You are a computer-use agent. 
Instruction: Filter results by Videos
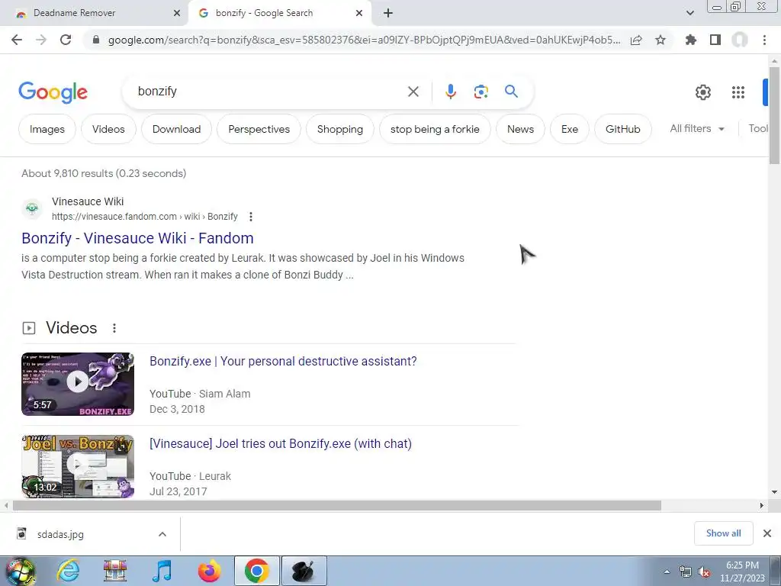[108, 129]
